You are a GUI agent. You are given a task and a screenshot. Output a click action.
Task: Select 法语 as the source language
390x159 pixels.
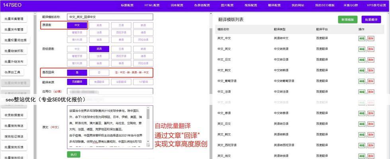[x=99, y=33]
